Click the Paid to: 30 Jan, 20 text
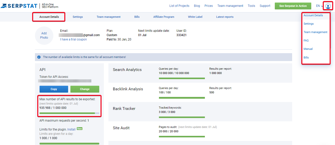Viewport: 335px width, 145px height. (x=119, y=39)
